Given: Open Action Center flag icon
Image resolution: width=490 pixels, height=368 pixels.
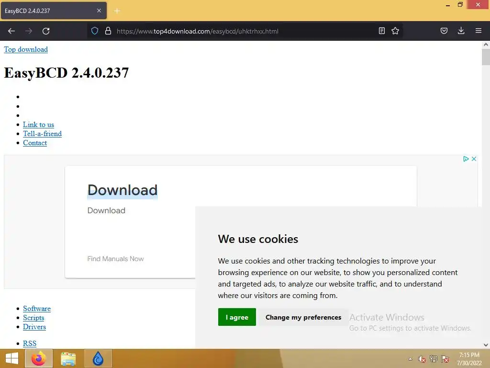Looking at the screenshot, I should [x=445, y=359].
